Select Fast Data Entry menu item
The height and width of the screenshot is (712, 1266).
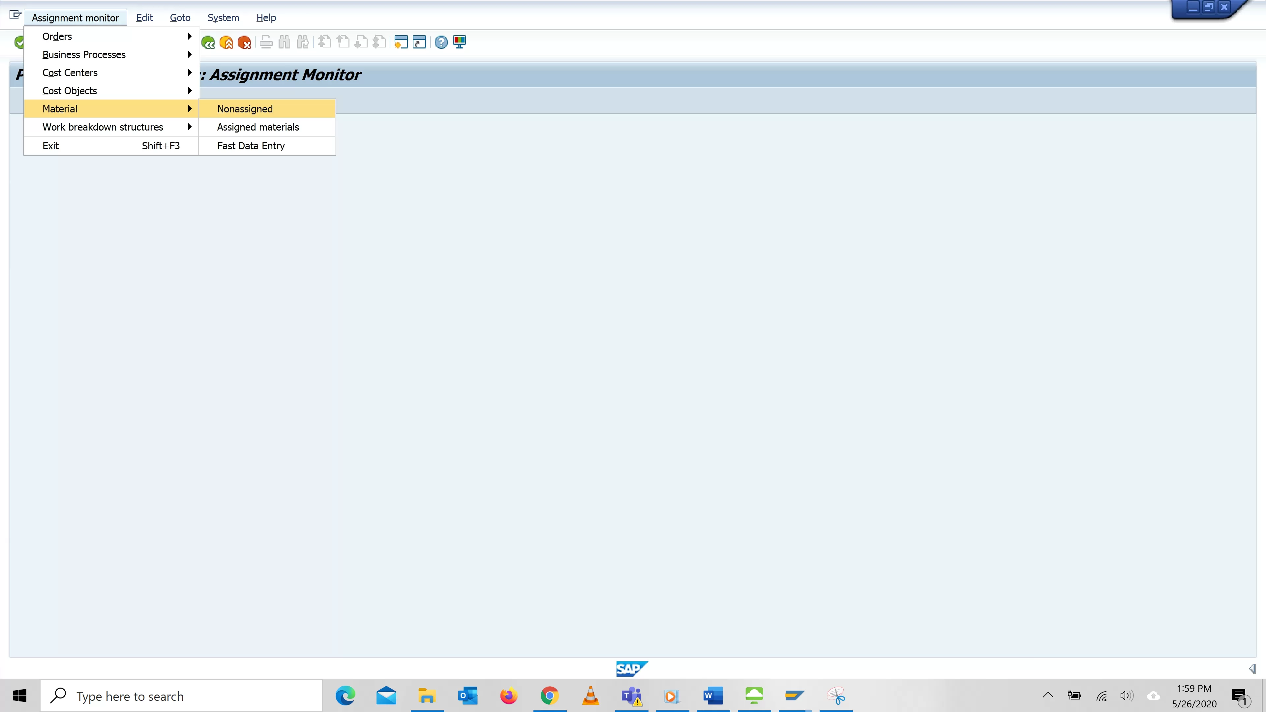click(251, 146)
